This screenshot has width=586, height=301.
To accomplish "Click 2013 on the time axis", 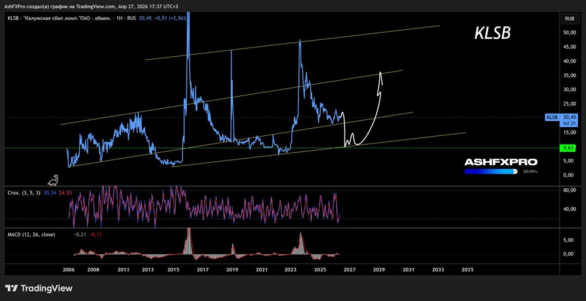I will coord(148,269).
